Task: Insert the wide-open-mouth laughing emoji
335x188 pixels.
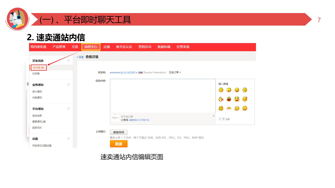Action: pos(229,99)
